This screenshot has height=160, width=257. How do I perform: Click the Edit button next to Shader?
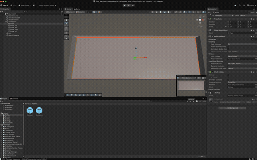[249, 102]
